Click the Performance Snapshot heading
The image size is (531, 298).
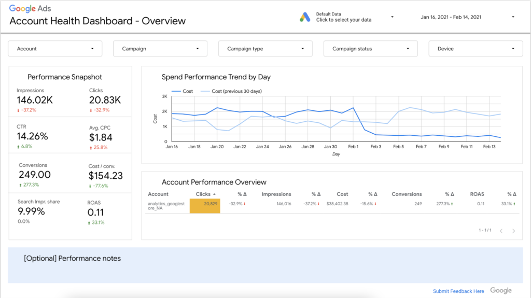click(x=65, y=77)
